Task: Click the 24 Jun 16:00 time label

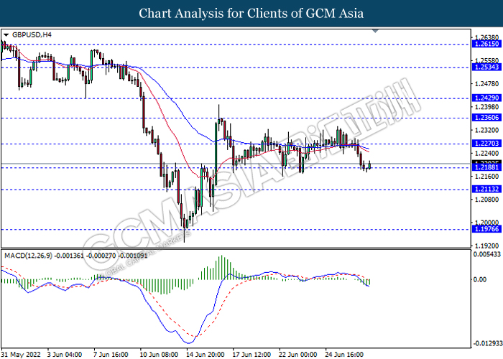Action: [x=344, y=354]
